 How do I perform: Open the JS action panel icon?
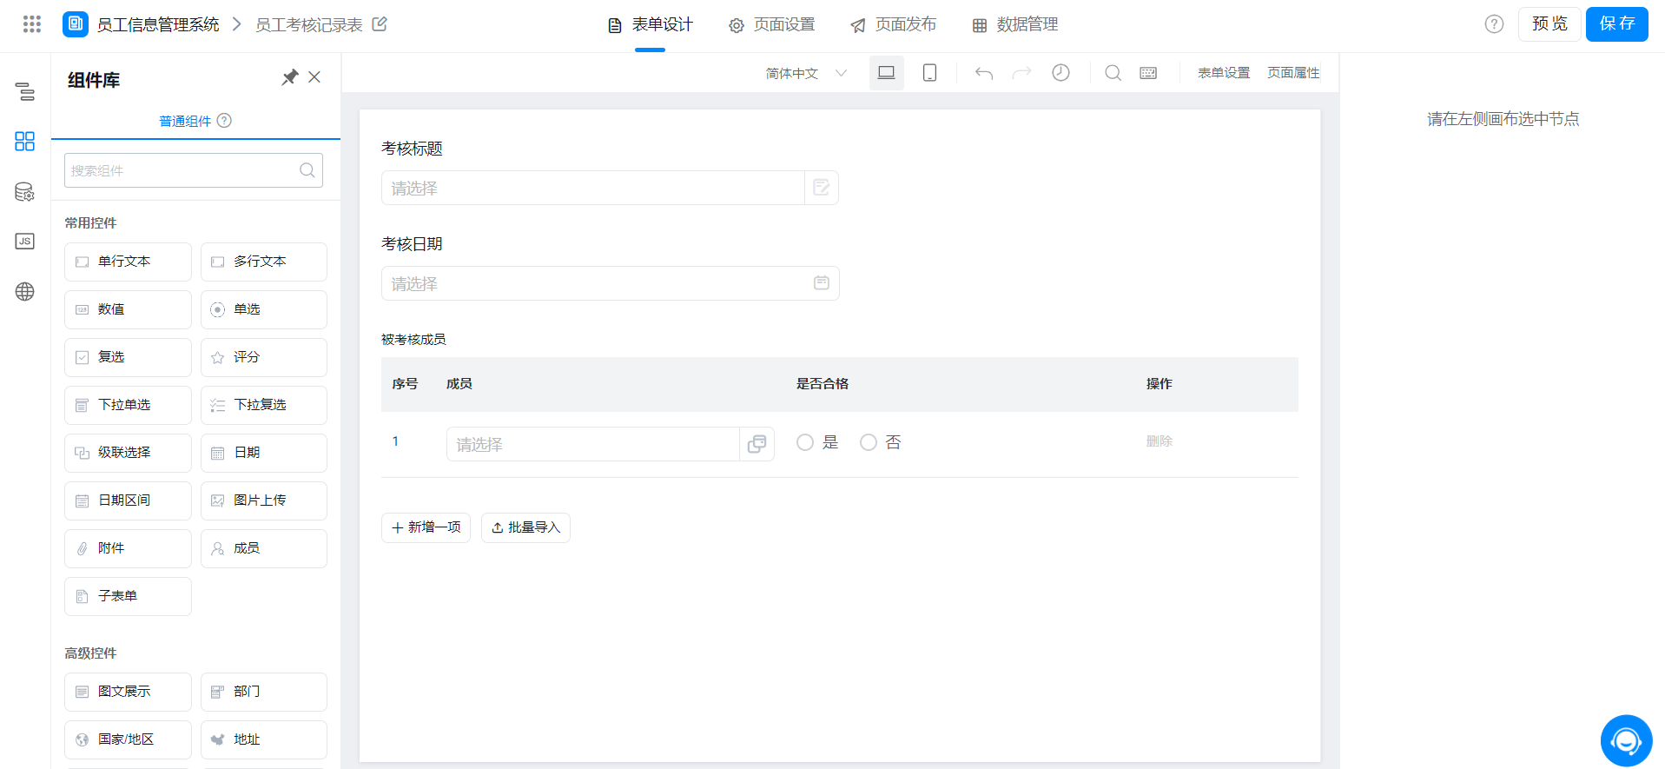[24, 242]
